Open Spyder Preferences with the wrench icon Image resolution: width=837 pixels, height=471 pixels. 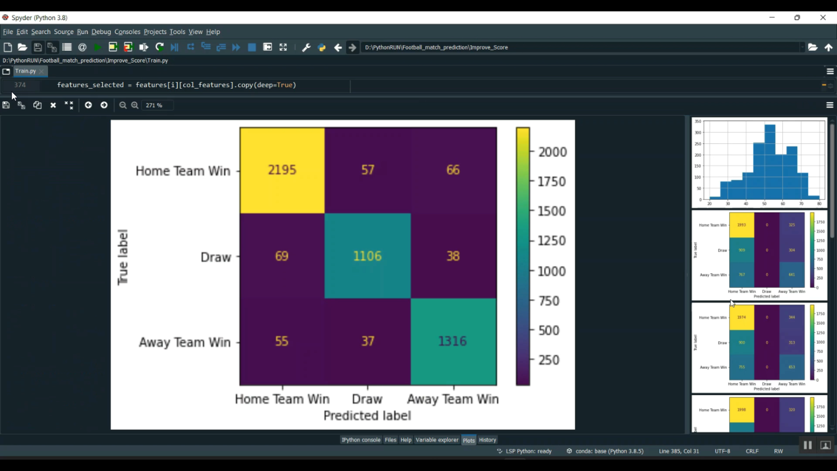(306, 47)
